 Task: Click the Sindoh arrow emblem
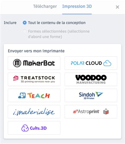pos(99,94)
